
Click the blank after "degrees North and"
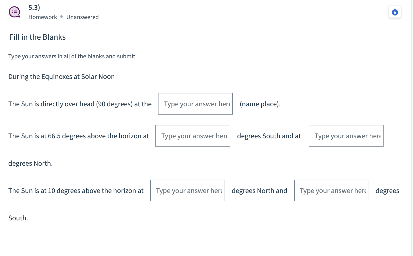331,190
